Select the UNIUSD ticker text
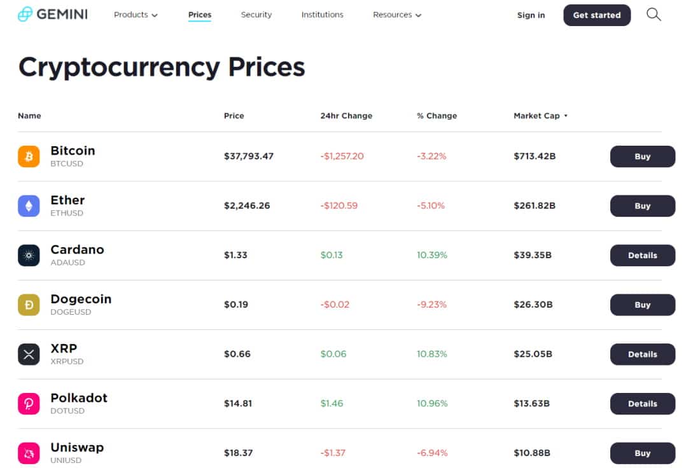This screenshot has height=475, width=700. click(x=66, y=461)
